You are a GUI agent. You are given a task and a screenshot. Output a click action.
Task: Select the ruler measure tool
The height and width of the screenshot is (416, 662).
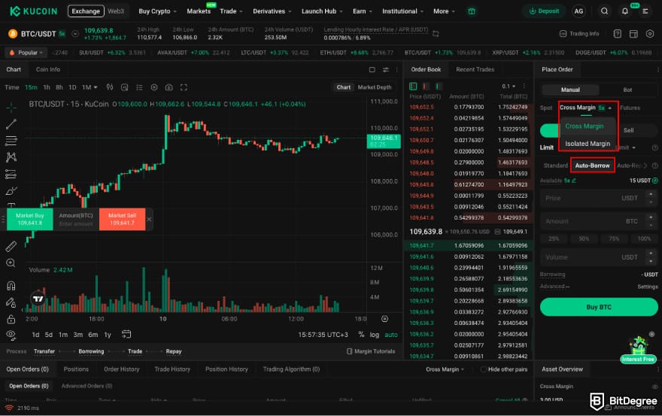pos(11,246)
